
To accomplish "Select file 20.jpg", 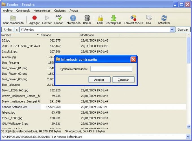I will (x=6, y=40).
